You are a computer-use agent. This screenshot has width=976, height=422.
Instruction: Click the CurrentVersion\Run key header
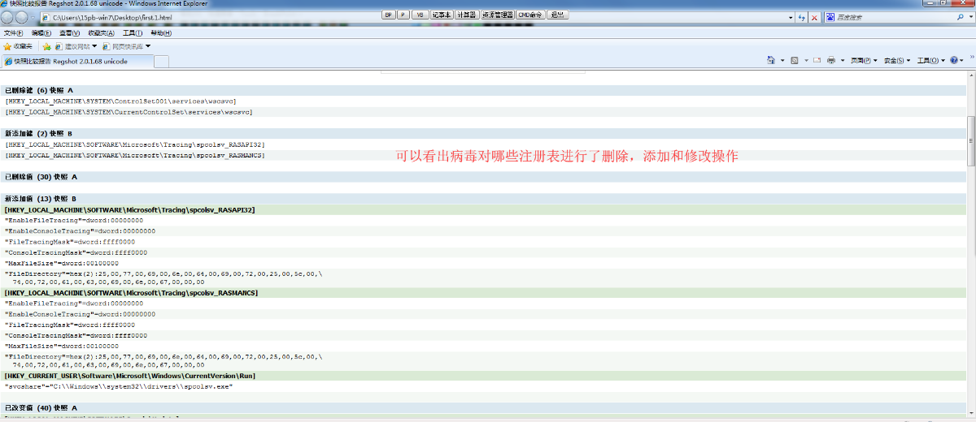coord(130,376)
